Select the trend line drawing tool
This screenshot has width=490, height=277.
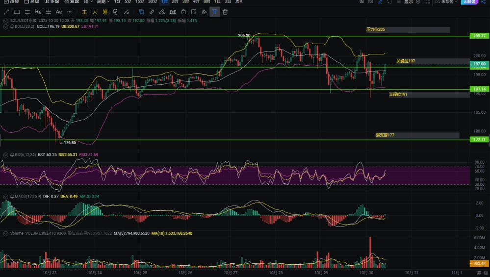tap(6, 12)
